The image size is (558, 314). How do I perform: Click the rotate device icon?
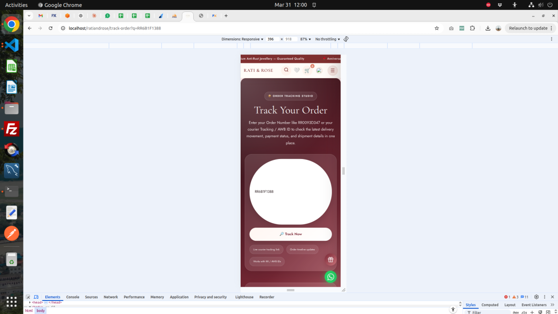[346, 39]
